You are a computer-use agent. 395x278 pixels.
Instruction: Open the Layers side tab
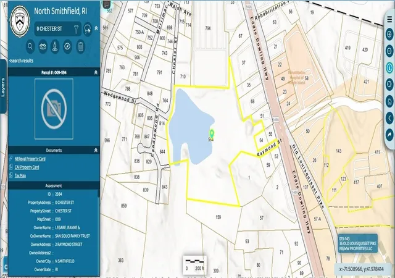pyautogui.click(x=3, y=87)
